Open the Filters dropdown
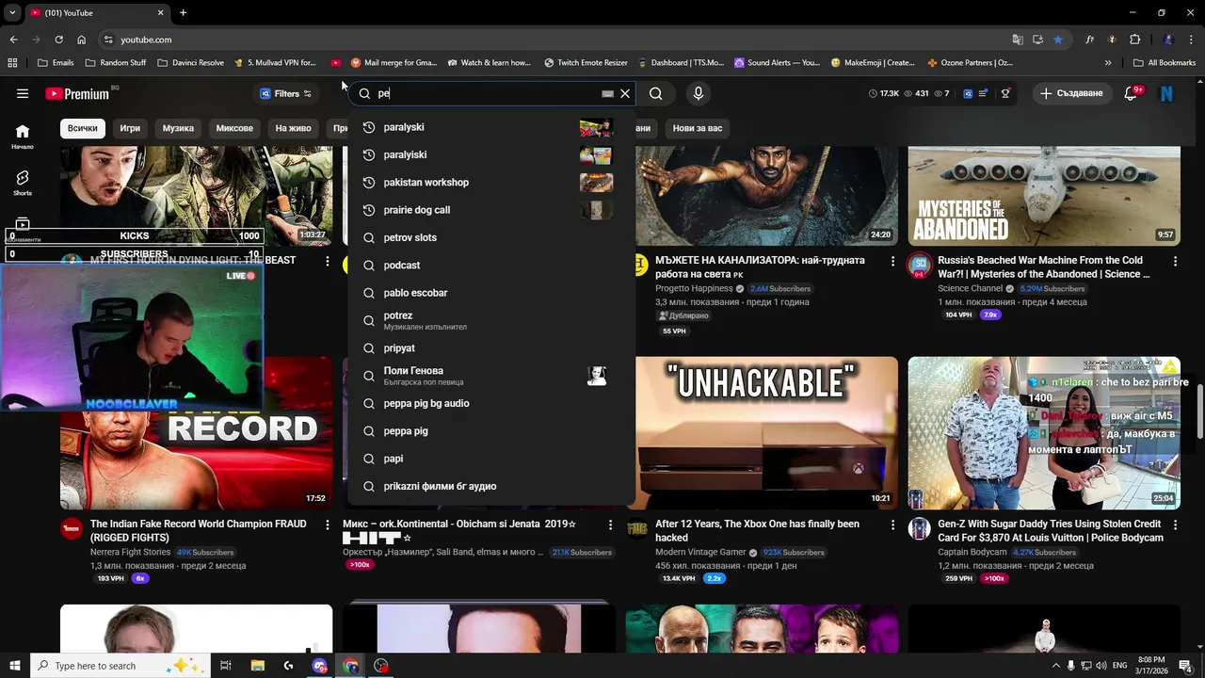The width and height of the screenshot is (1205, 678). 286,93
